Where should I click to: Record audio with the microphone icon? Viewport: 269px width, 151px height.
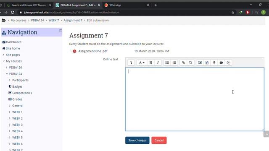click(x=214, y=62)
